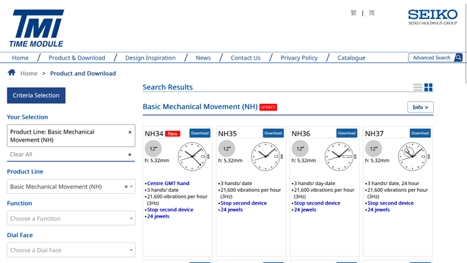Click the X next to Clear All

(129, 155)
